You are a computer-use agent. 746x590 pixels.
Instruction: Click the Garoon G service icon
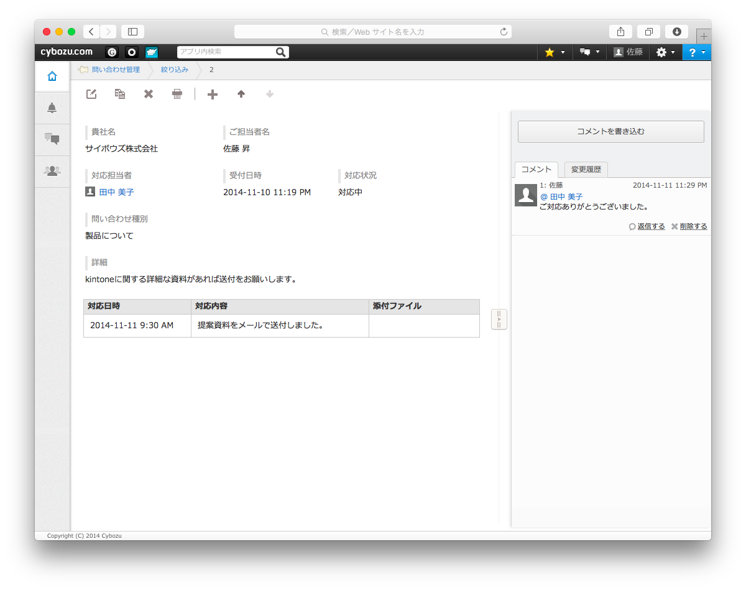(112, 52)
